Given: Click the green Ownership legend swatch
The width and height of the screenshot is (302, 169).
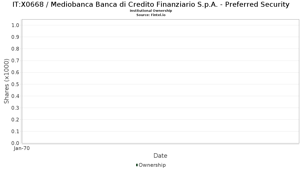Looking at the screenshot, I should tap(137, 165).
